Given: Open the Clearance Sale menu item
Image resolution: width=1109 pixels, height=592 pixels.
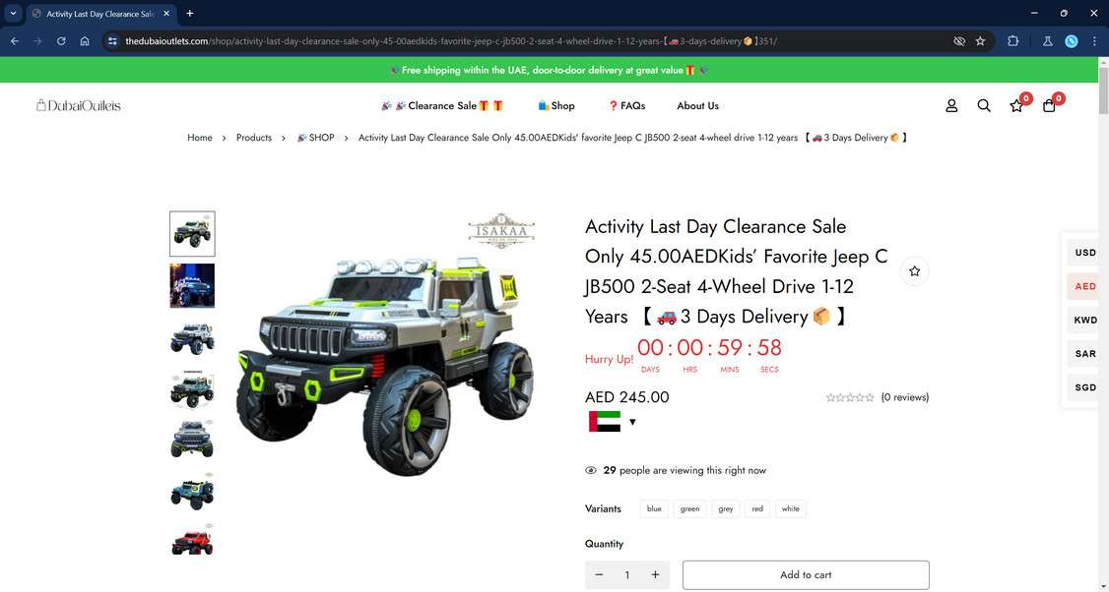Looking at the screenshot, I should [442, 106].
